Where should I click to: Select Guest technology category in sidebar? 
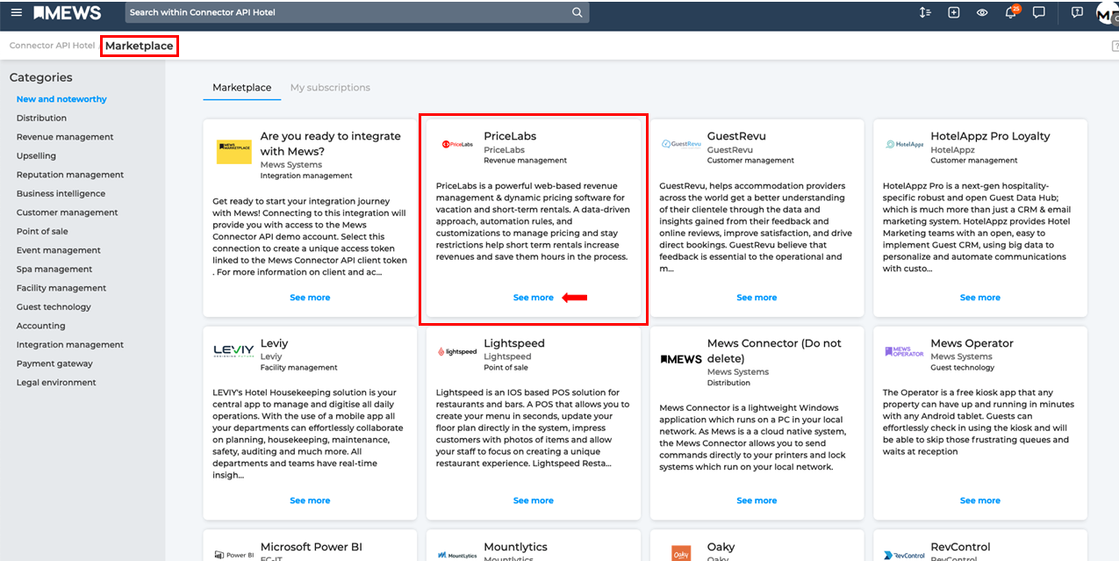tap(54, 307)
